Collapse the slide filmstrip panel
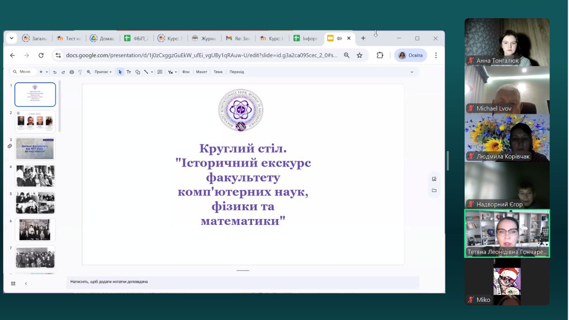The image size is (569, 320). coord(26,284)
